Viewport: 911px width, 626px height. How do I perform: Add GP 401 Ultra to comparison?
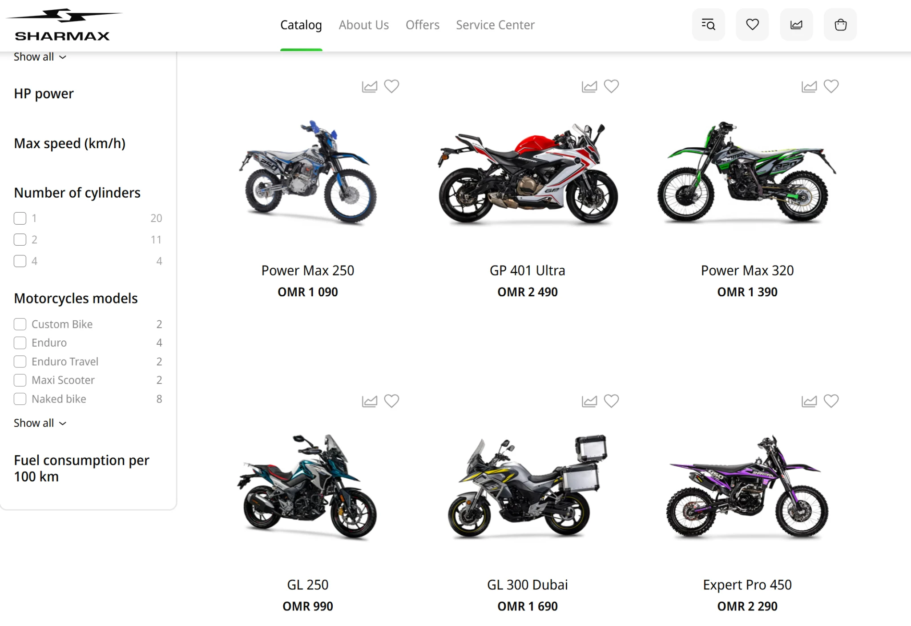click(x=589, y=86)
